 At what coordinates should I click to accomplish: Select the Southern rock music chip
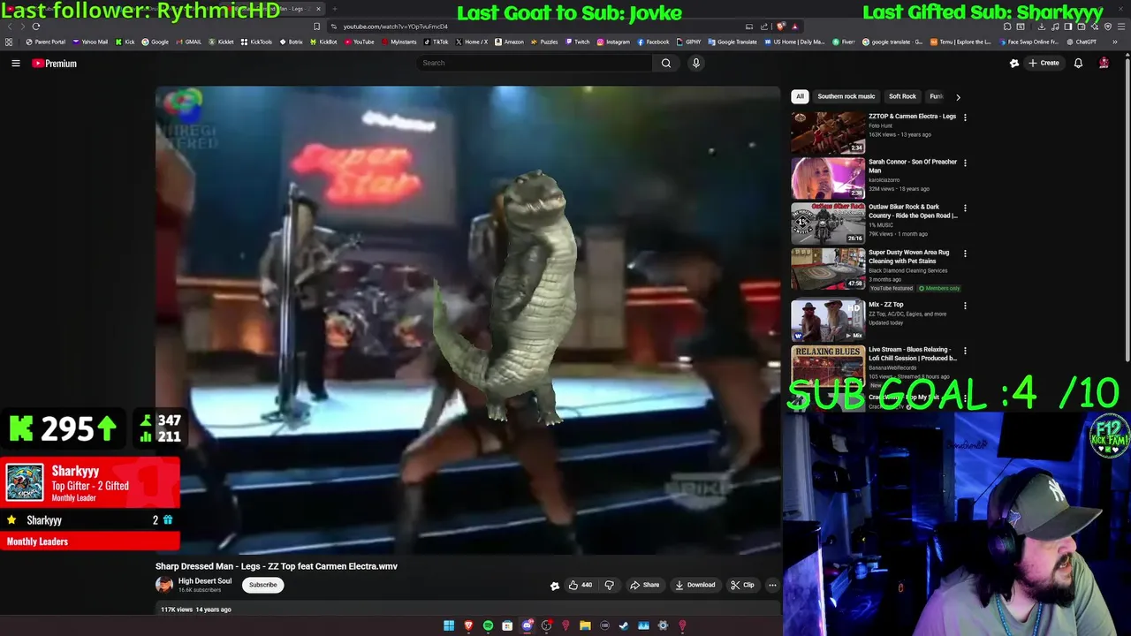846,96
